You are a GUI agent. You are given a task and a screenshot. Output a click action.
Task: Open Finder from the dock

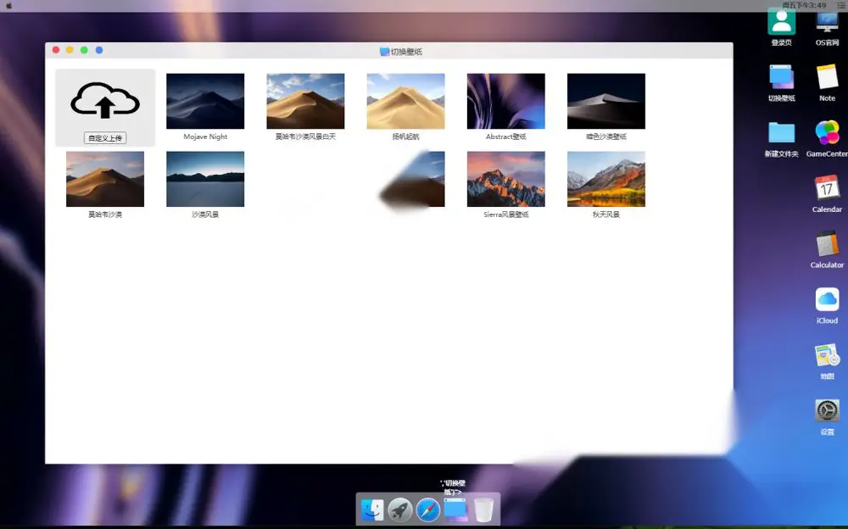(372, 510)
